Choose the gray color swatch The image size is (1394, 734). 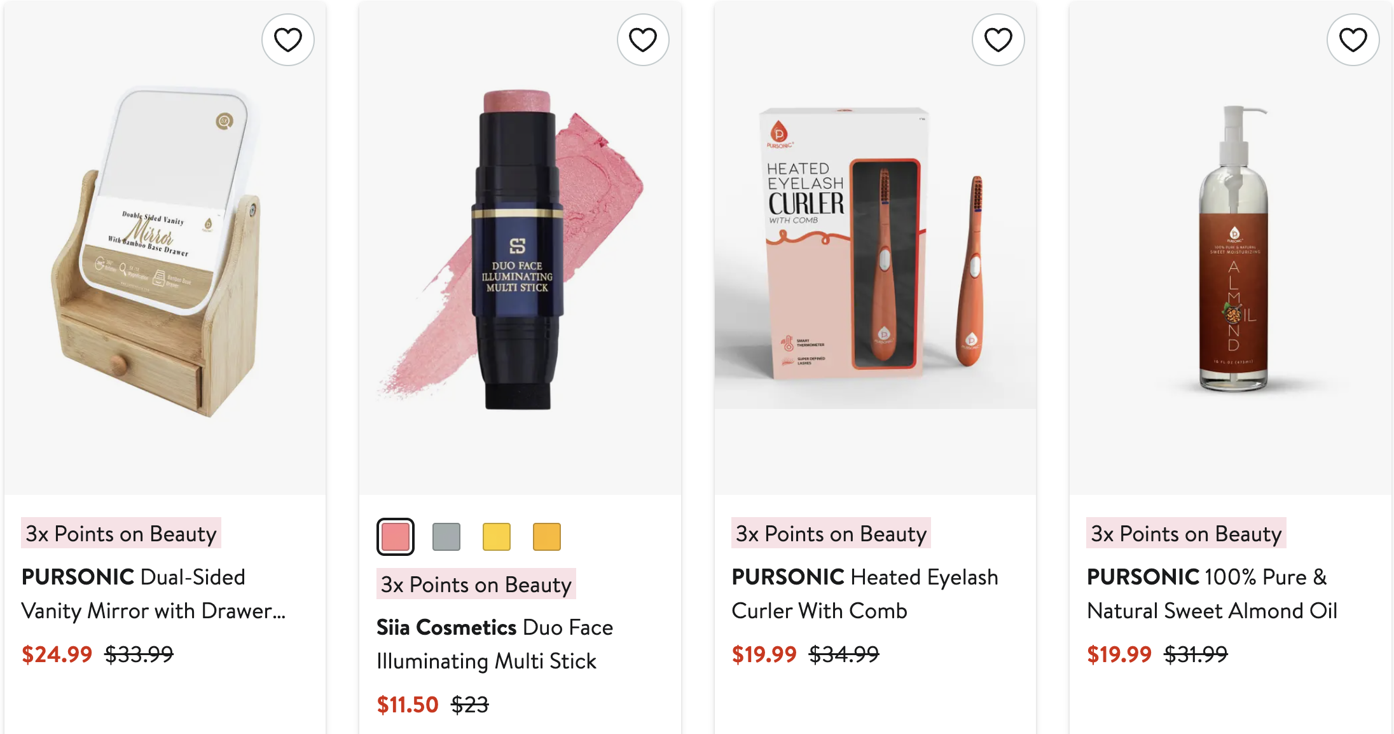(x=446, y=537)
